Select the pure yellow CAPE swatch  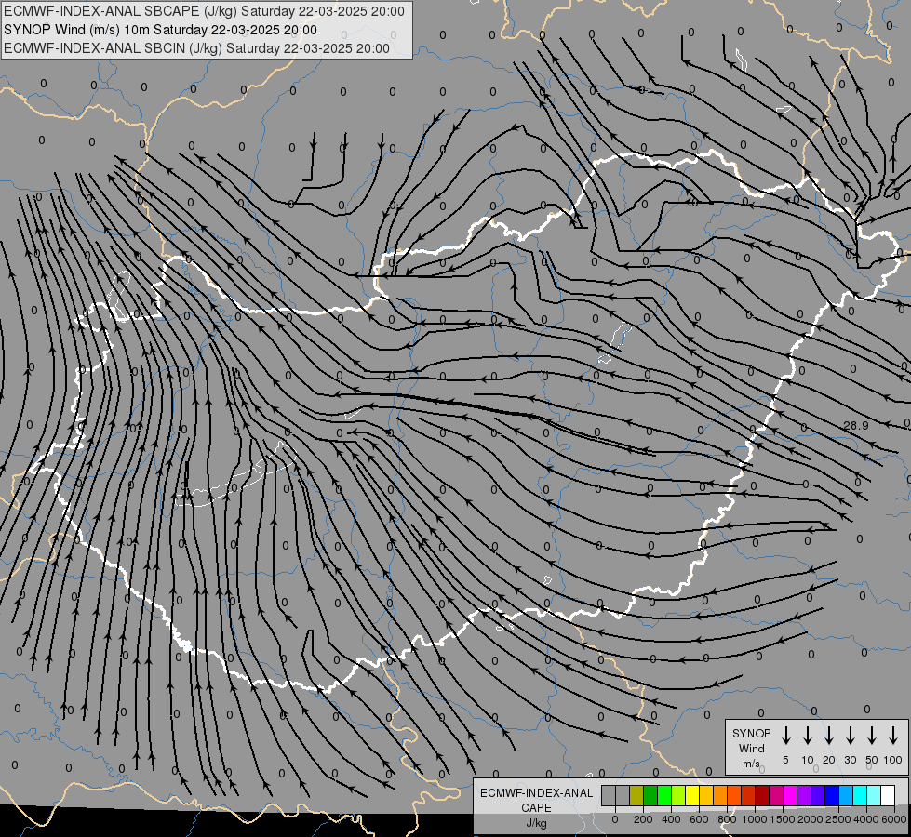692,795
